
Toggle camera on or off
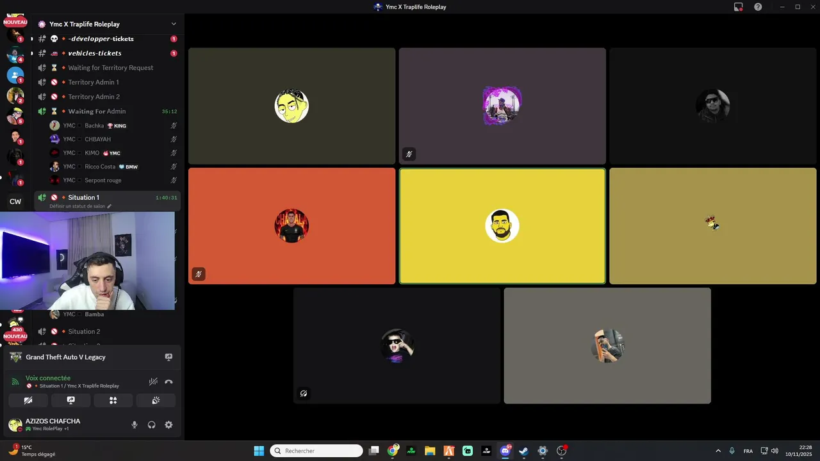[x=28, y=400]
